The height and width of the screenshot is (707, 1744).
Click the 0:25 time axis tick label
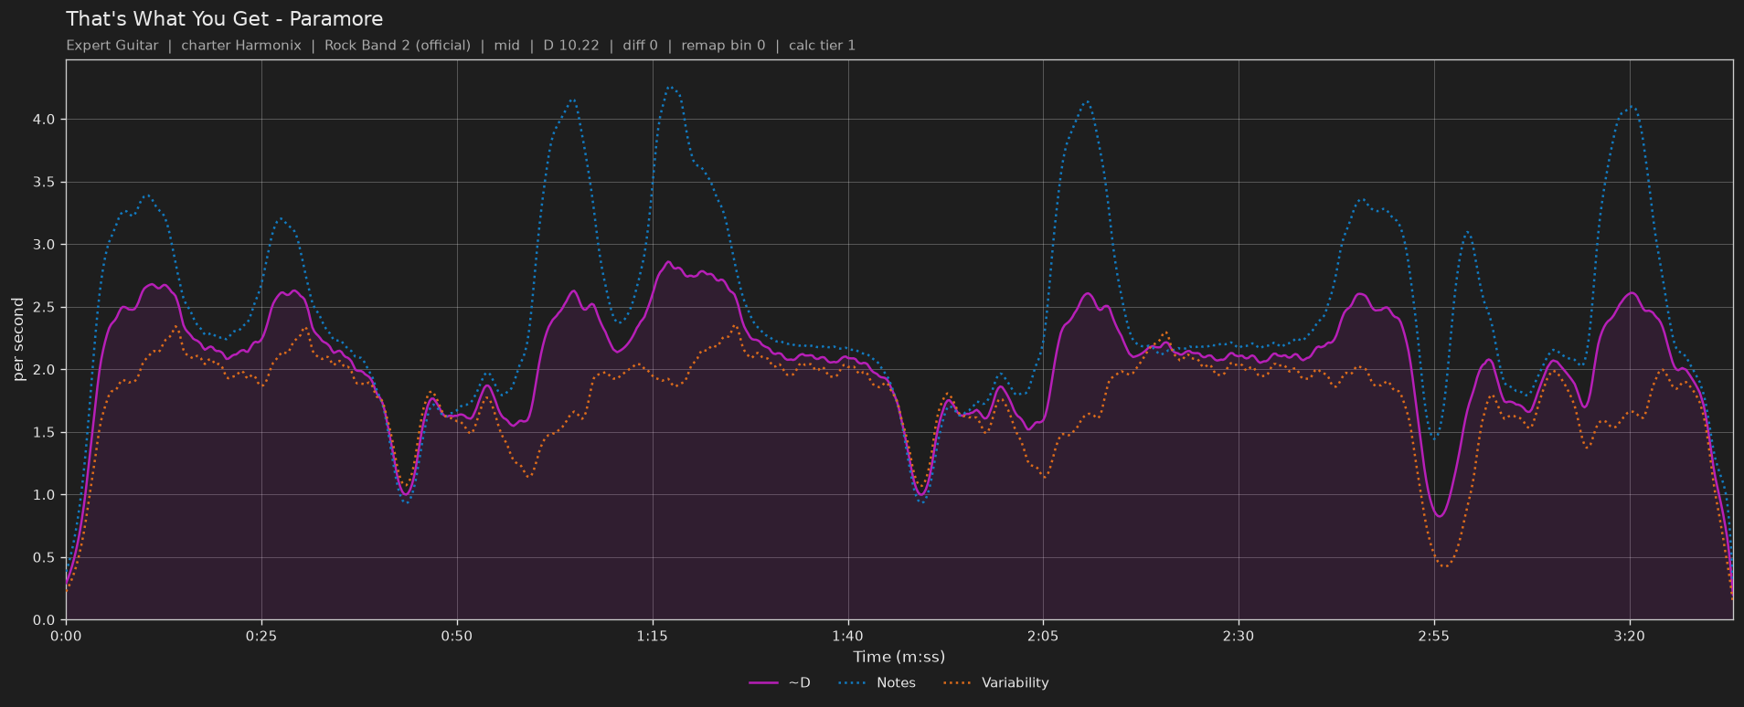[261, 637]
